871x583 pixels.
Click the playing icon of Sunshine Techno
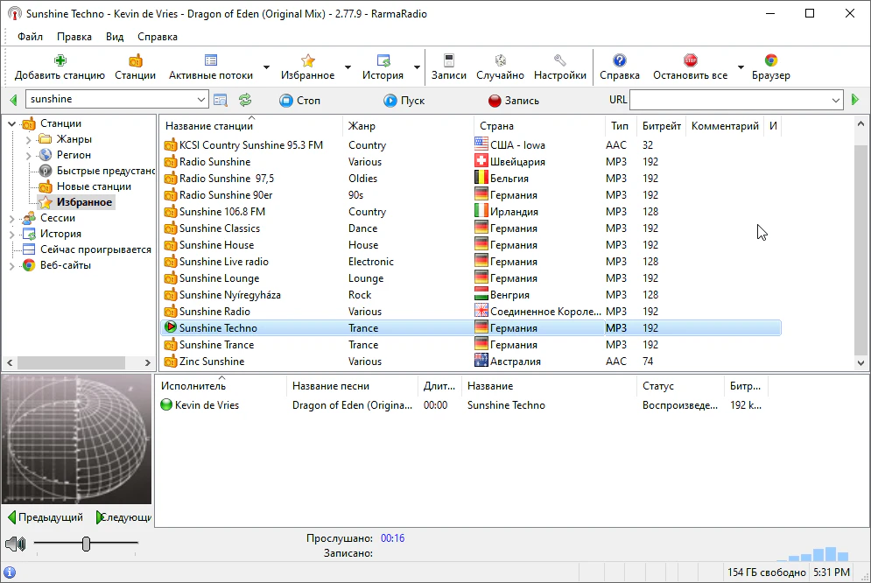(x=171, y=327)
